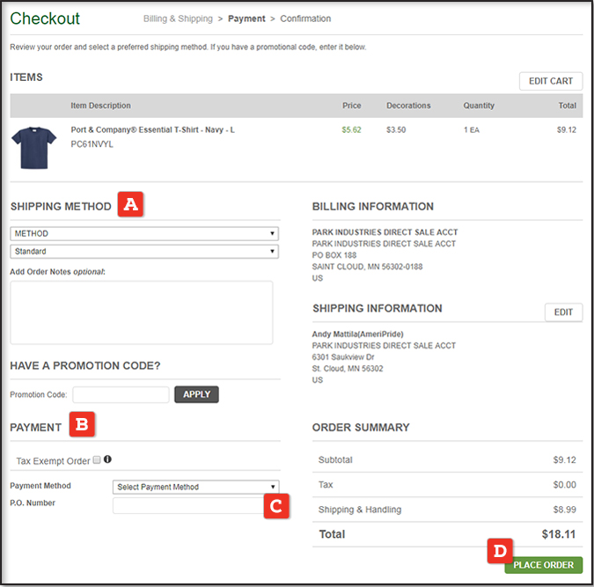Click the red marker labeled B
Viewport: 594px width, 587px height.
click(x=82, y=426)
